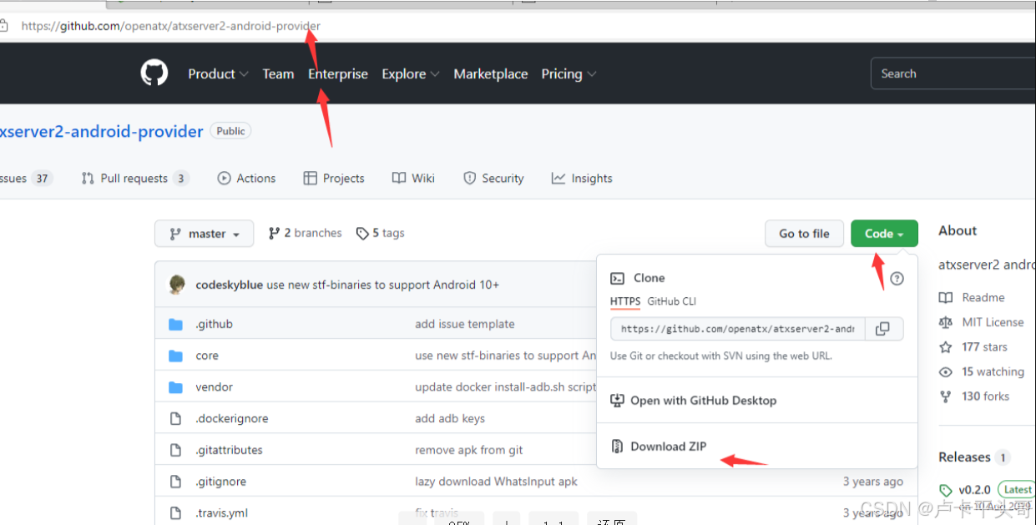This screenshot has height=525, width=1036.
Task: View the 5 tags link
Action: click(x=381, y=233)
